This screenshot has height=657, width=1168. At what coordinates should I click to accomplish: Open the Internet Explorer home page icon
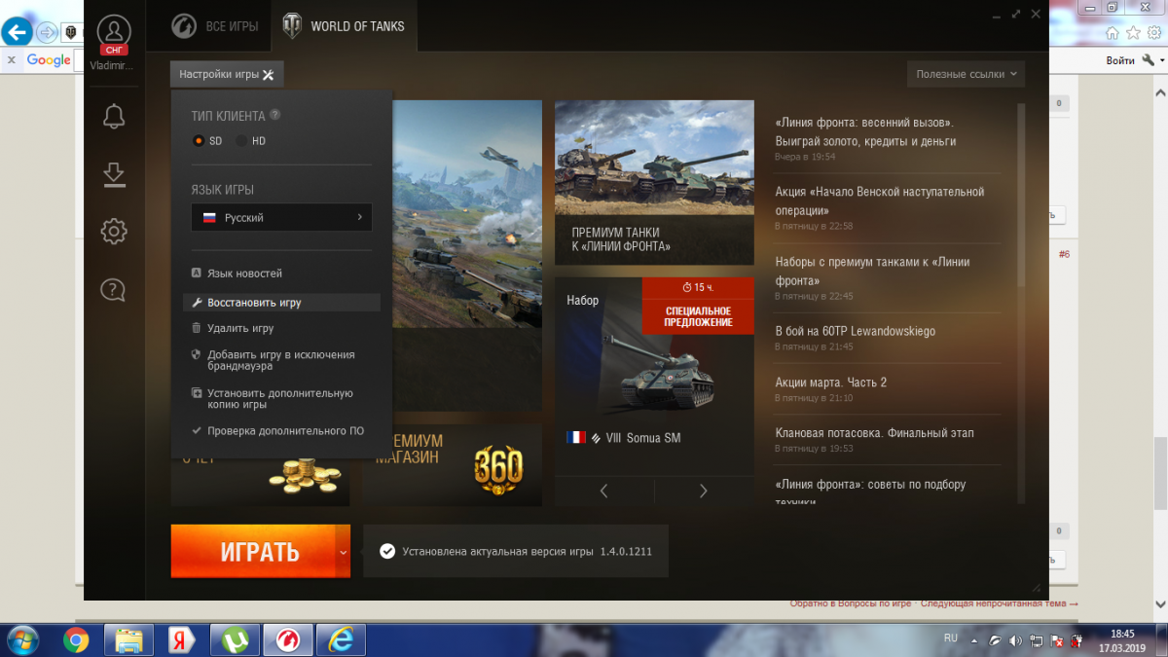tap(1113, 32)
